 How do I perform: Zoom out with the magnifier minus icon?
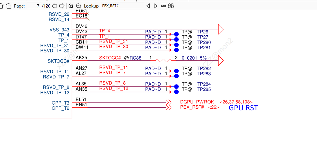coord(79,6)
